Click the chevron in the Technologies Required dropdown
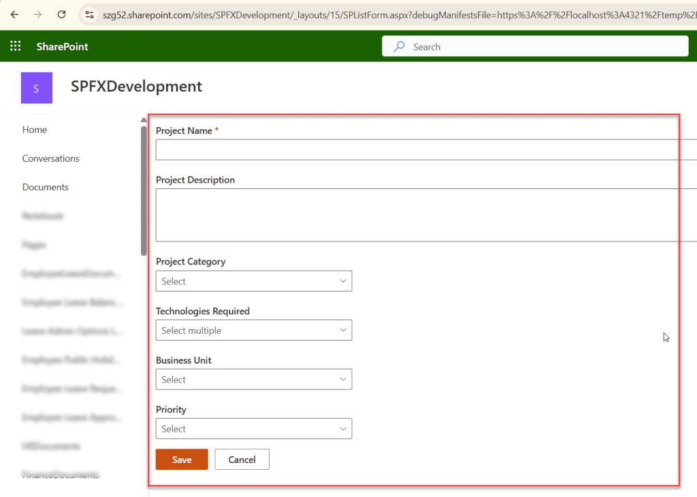This screenshot has width=697, height=497. [343, 330]
